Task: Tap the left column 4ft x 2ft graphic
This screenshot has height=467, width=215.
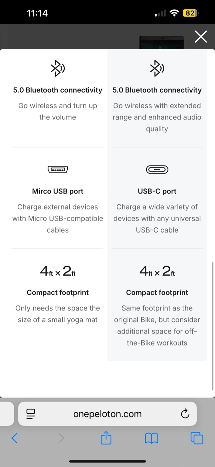Action: click(58, 271)
